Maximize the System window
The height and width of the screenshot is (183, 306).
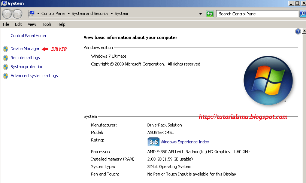297,3
